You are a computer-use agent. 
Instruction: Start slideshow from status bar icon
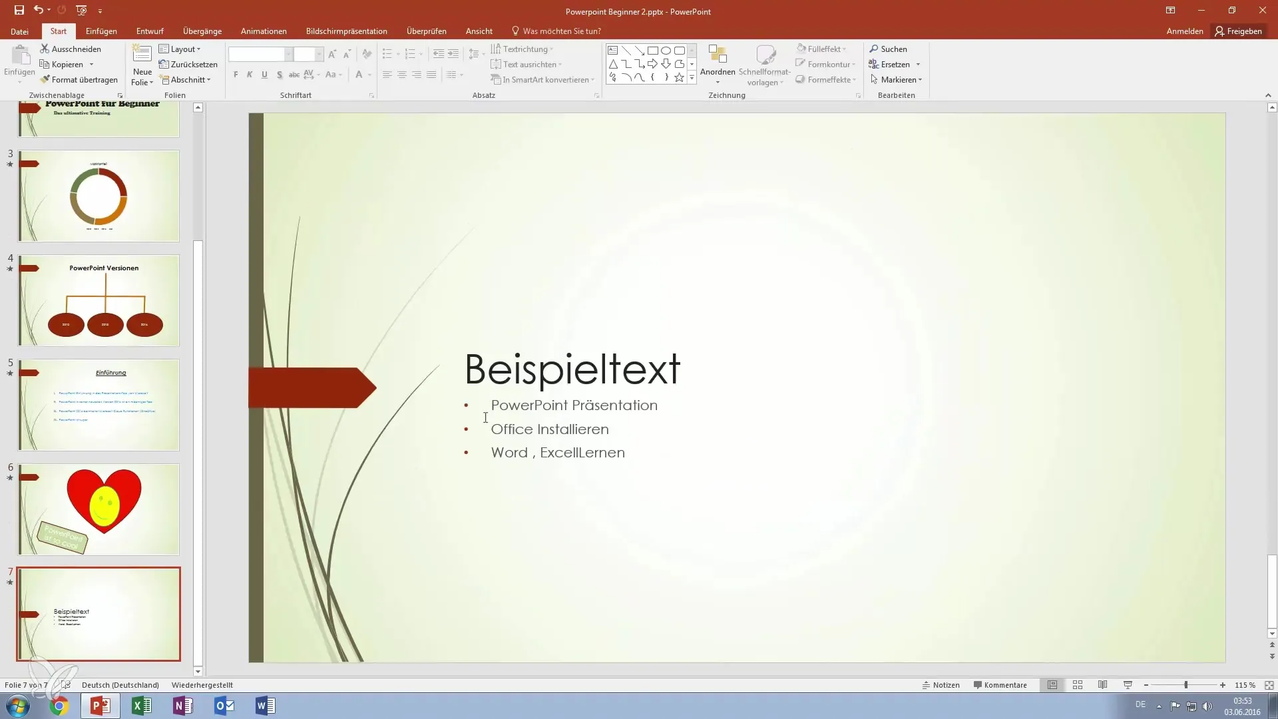[1128, 685]
